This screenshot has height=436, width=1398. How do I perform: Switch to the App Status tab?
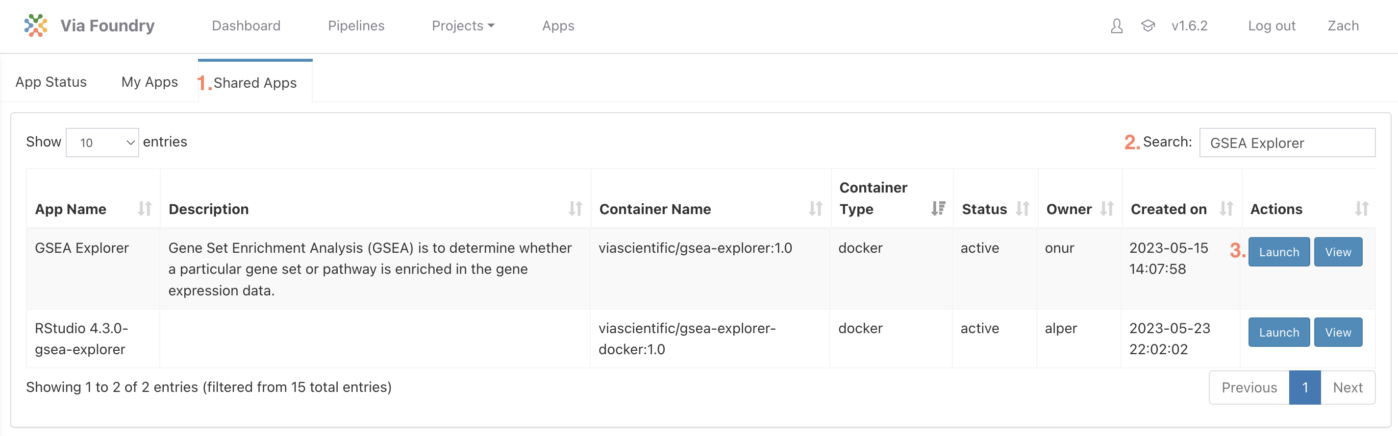(51, 82)
